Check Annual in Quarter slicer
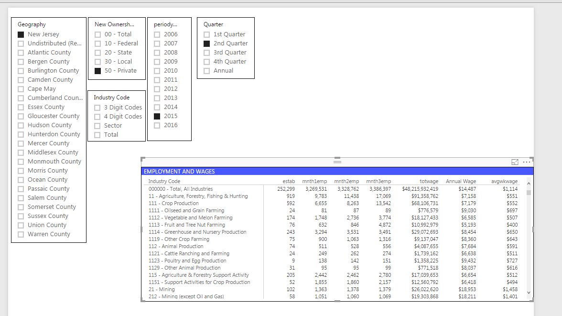This screenshot has width=562, height=316. pyautogui.click(x=206, y=71)
